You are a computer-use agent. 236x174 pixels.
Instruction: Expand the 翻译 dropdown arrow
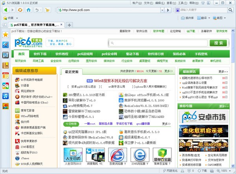pyautogui.click(x=209, y=18)
